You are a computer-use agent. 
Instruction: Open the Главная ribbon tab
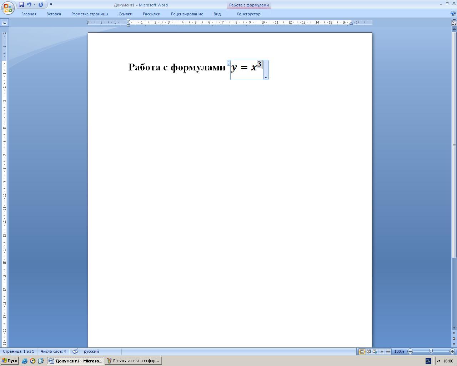(x=29, y=14)
